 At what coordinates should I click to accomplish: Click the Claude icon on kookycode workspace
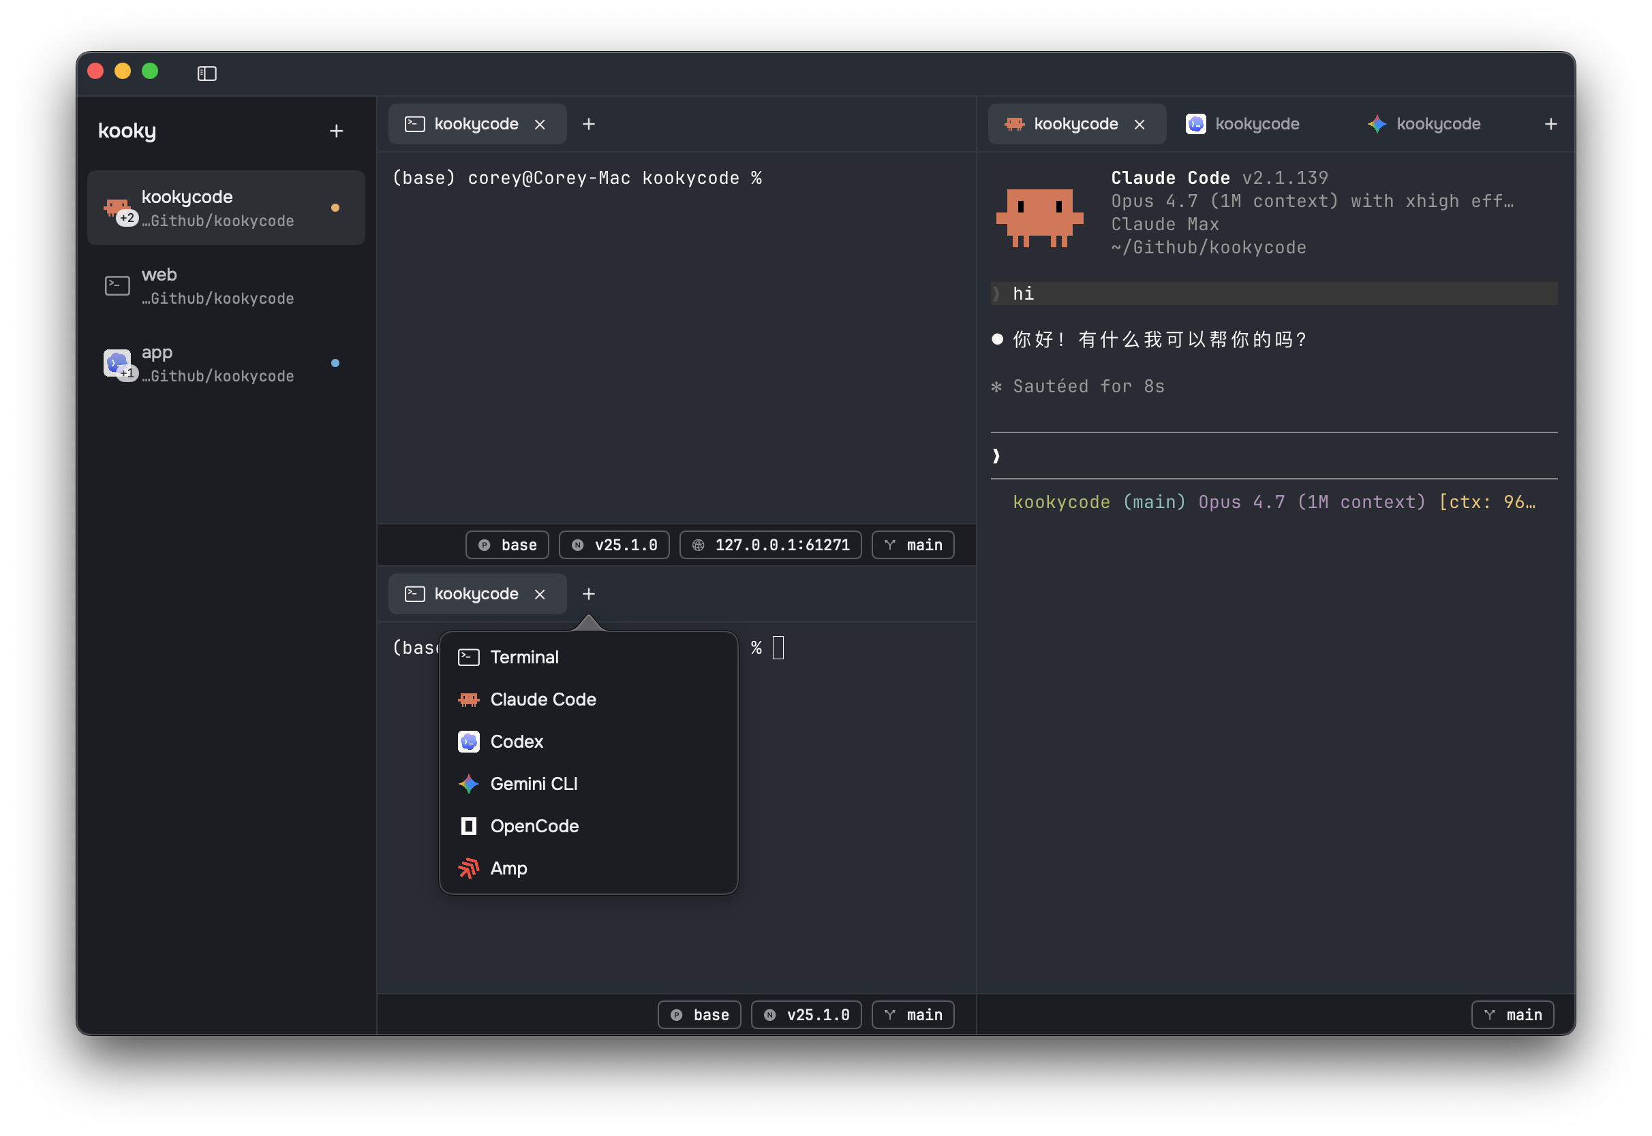coord(117,208)
